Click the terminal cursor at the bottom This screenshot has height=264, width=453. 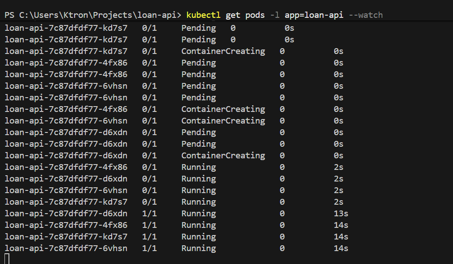[7, 259]
